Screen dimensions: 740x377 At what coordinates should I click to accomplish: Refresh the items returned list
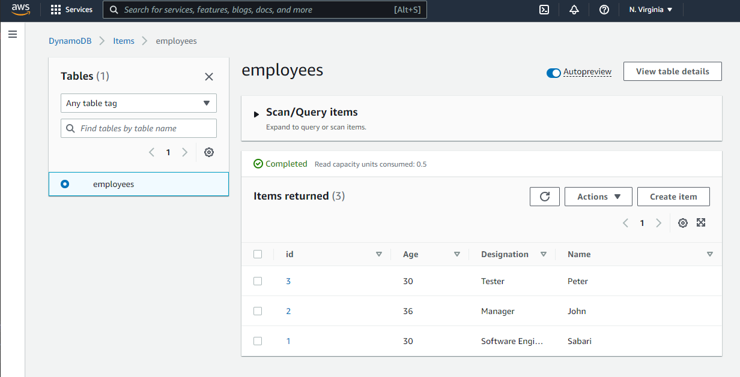(x=545, y=197)
